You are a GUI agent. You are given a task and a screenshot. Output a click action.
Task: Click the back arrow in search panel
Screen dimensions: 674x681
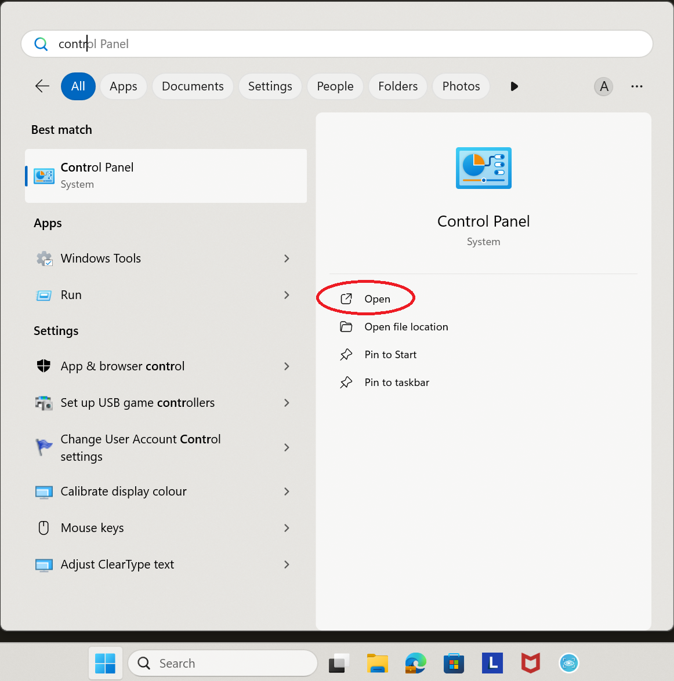(x=42, y=86)
